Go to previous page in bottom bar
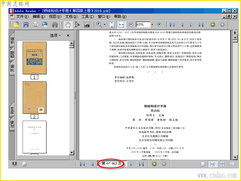The image size is (241, 181). pyautogui.click(x=92, y=164)
